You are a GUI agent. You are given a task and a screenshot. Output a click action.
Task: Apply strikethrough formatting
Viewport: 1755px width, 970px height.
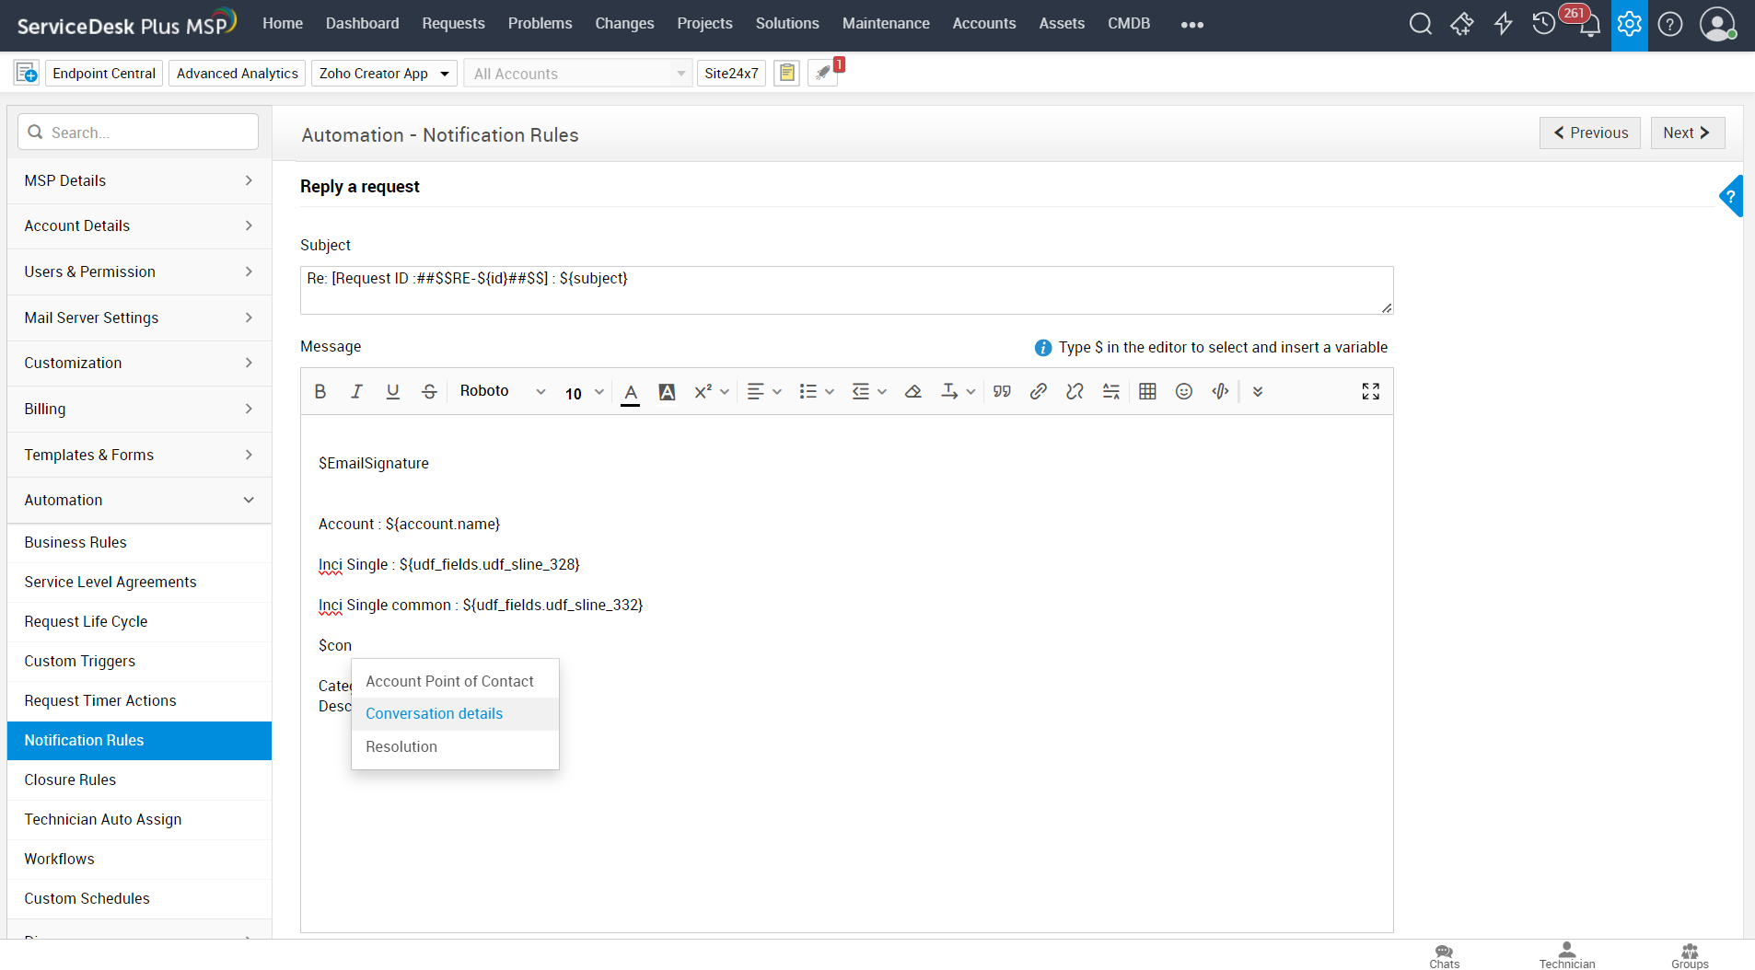429,392
